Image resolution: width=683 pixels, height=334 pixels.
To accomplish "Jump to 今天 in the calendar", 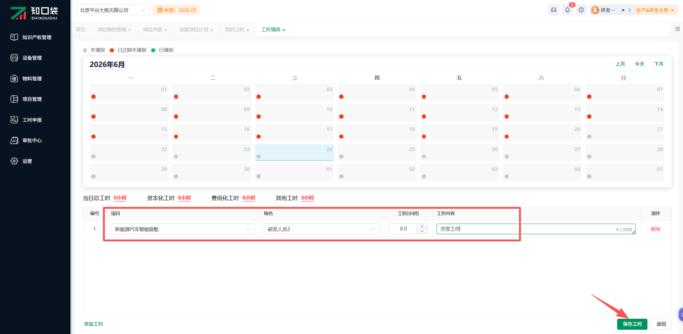I will [640, 64].
